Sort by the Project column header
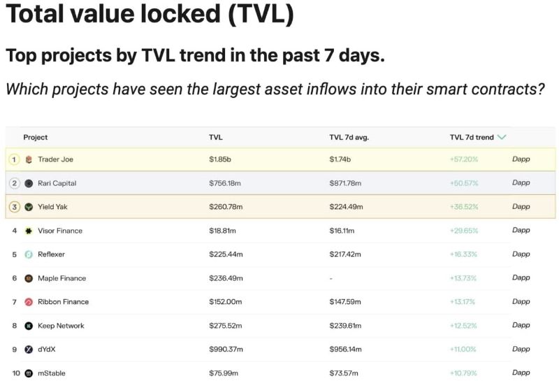The width and height of the screenshot is (559, 381). coord(36,138)
